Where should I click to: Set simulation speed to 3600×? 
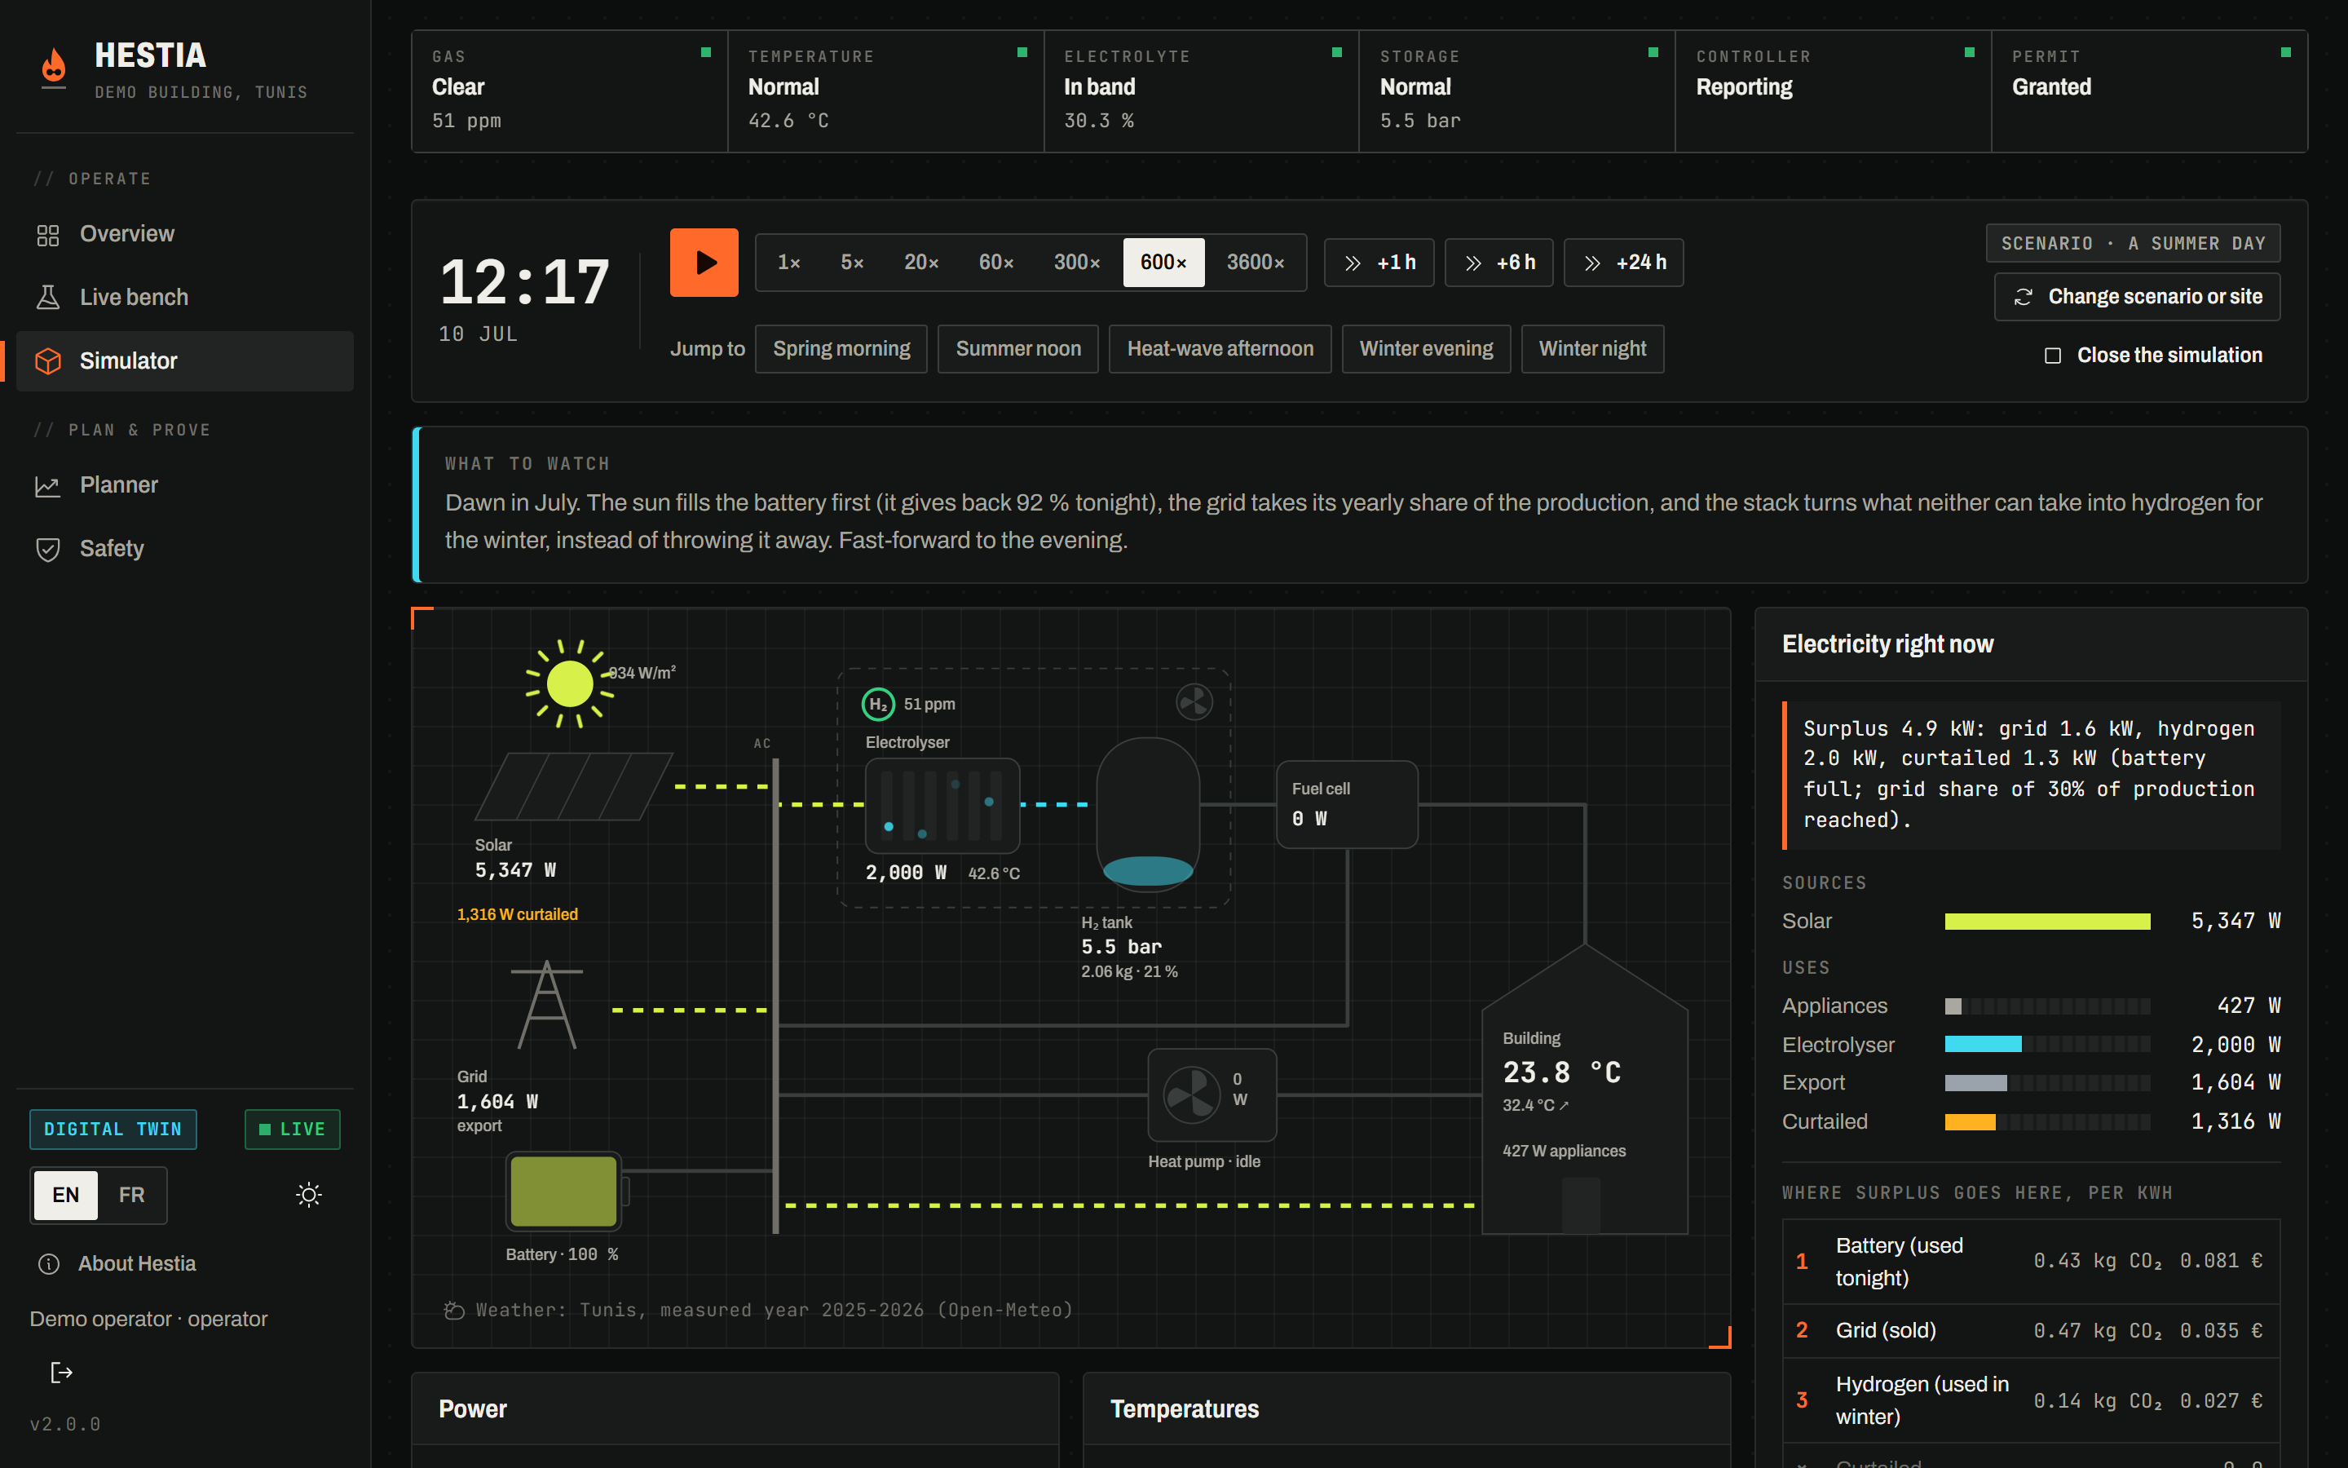point(1255,262)
